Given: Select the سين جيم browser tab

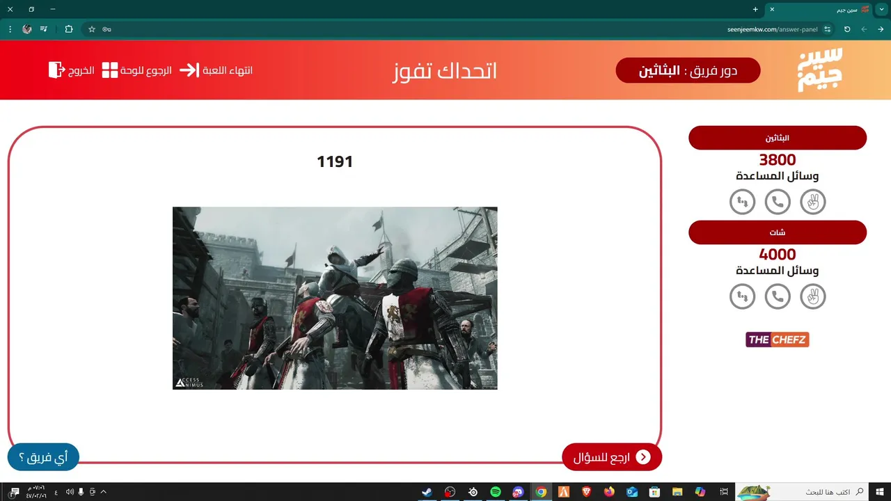Looking at the screenshot, I should (x=819, y=9).
